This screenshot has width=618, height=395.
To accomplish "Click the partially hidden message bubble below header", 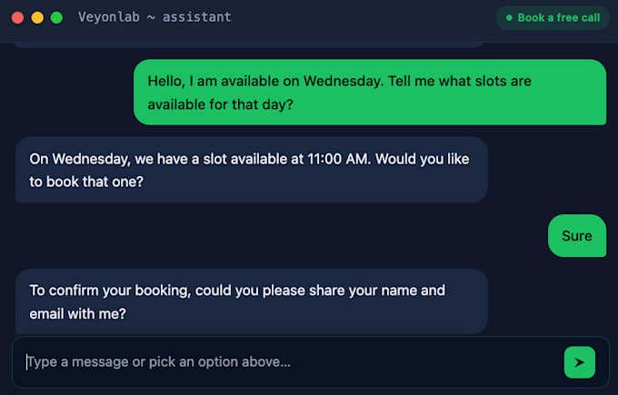I will [249, 44].
